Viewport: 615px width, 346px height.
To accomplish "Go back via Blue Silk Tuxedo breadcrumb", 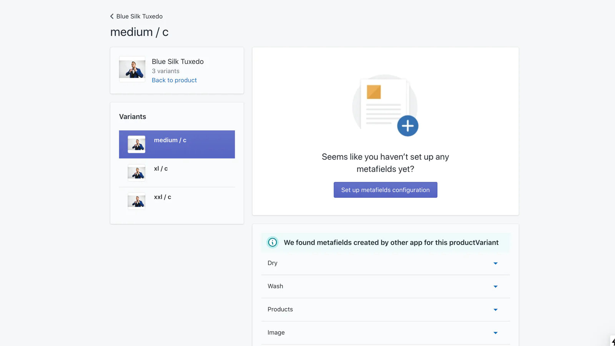I will [140, 16].
